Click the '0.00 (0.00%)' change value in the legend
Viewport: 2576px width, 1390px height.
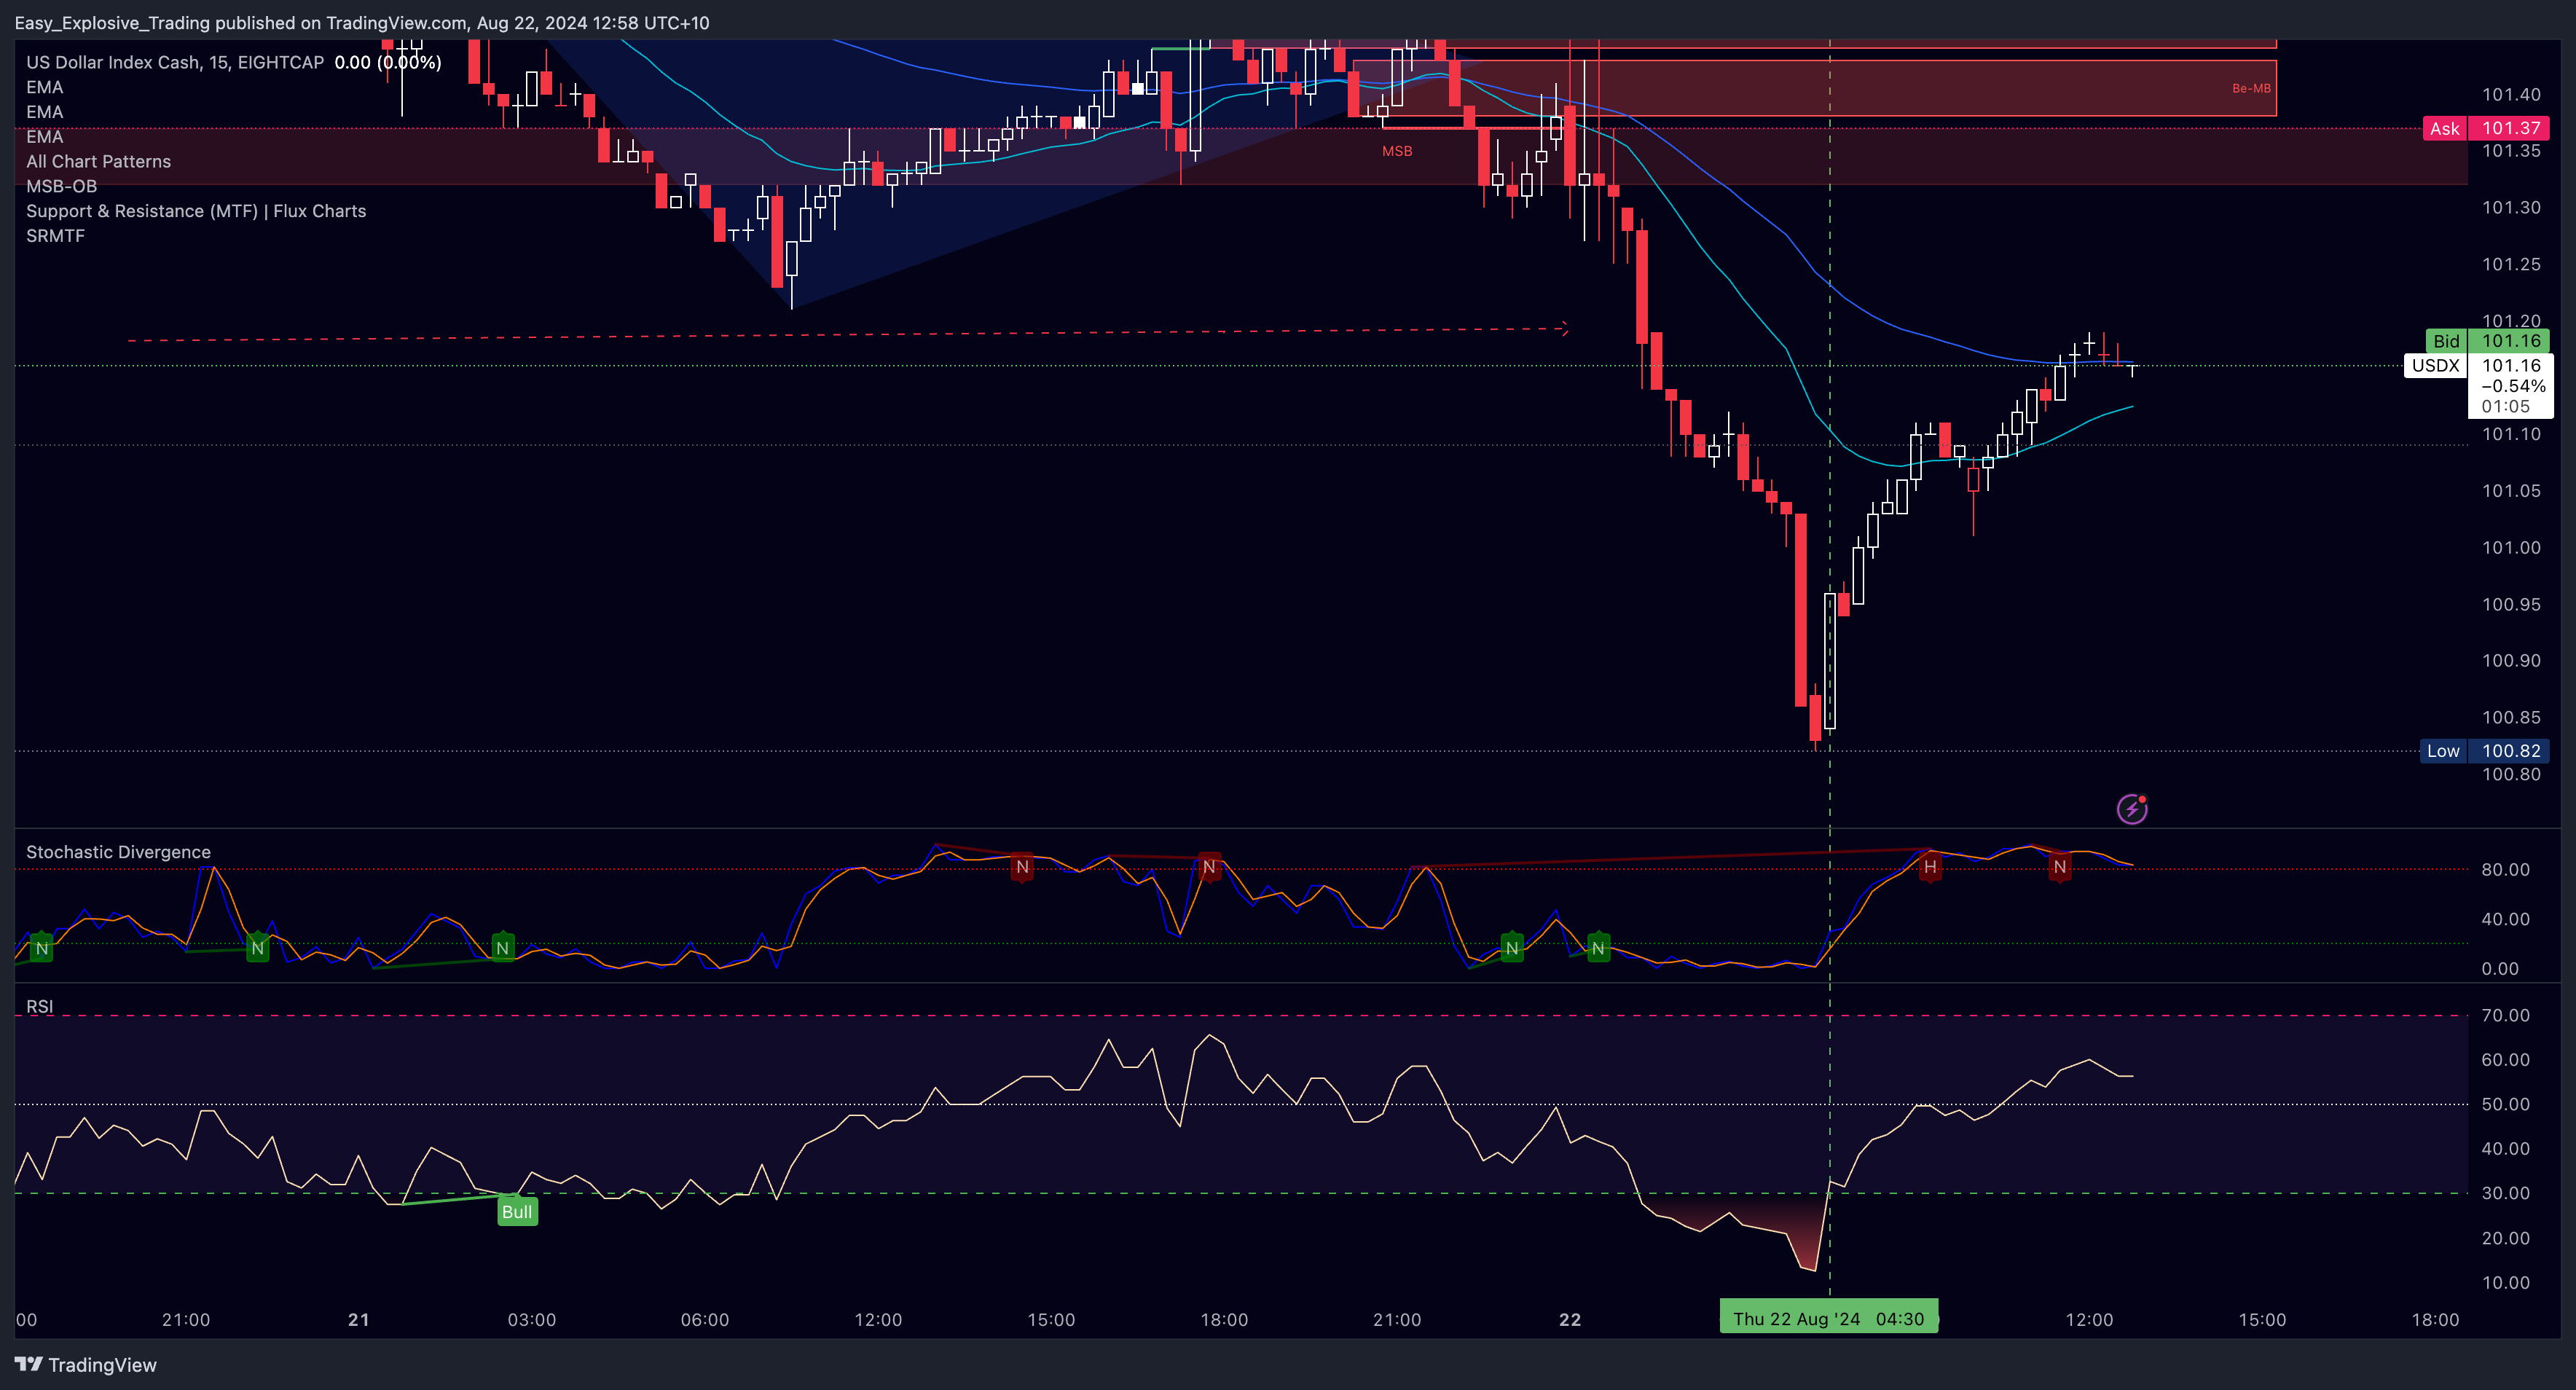coord(388,62)
